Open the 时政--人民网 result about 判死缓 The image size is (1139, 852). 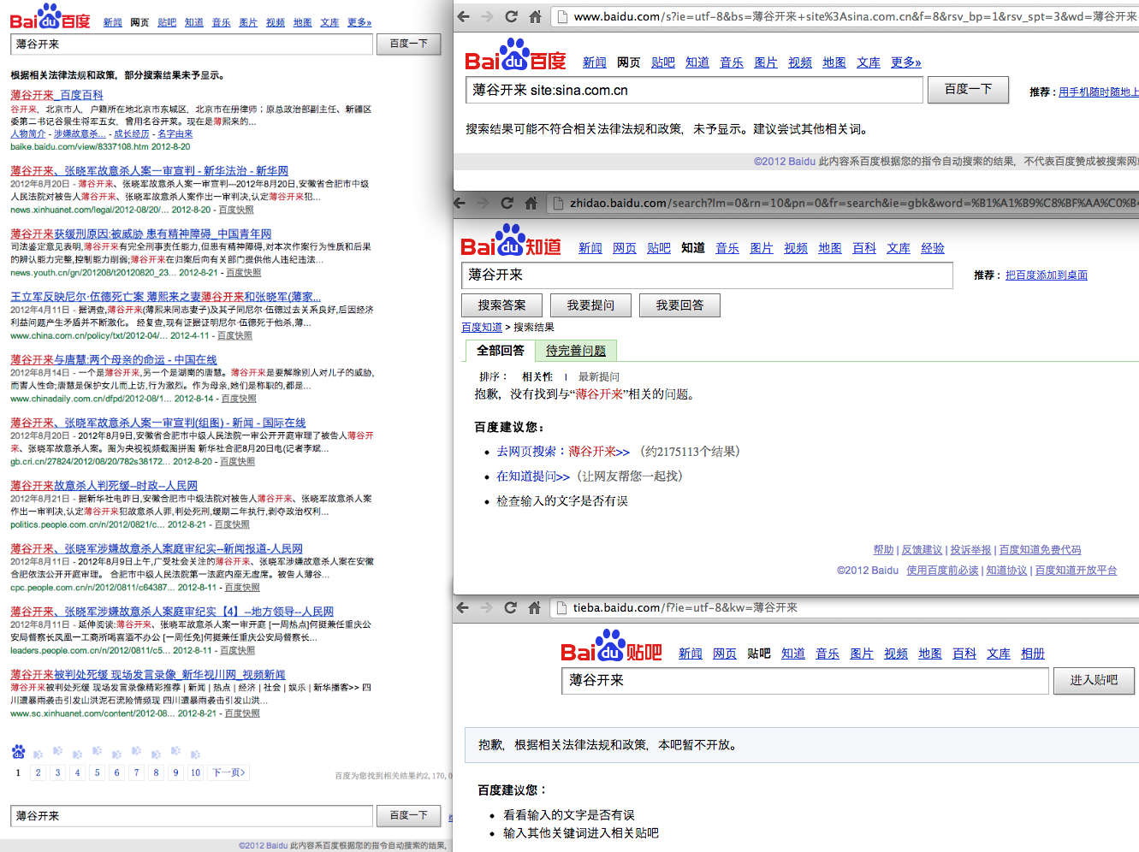tap(104, 486)
